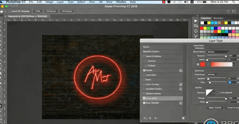Click the highlighted Size input field

pyautogui.click(x=233, y=82)
